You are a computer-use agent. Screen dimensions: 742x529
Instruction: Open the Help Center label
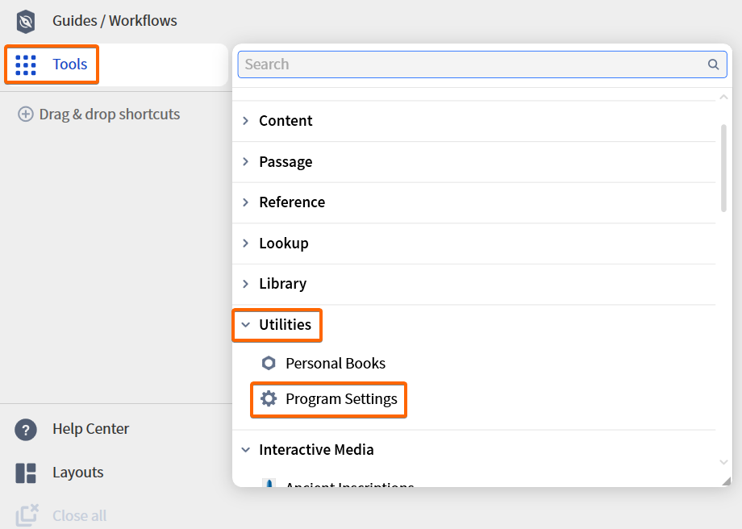[91, 429]
